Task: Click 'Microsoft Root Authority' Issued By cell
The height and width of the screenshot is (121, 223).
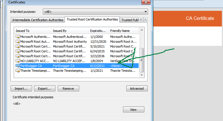Action: (x=70, y=42)
